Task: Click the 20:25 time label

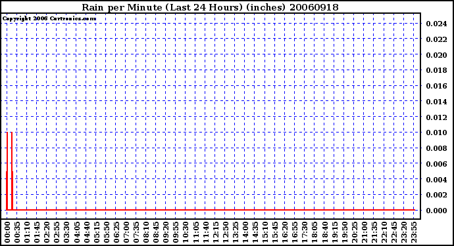Action: pyautogui.click(x=354, y=232)
